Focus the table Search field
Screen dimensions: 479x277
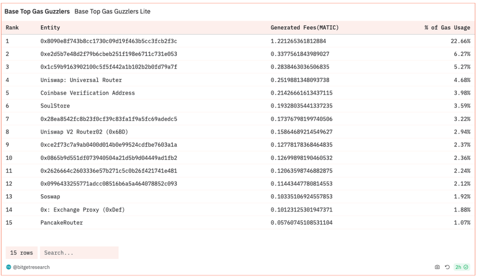click(x=79, y=253)
